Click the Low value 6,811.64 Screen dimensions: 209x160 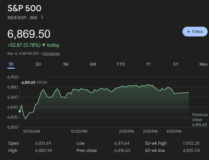point(122,143)
